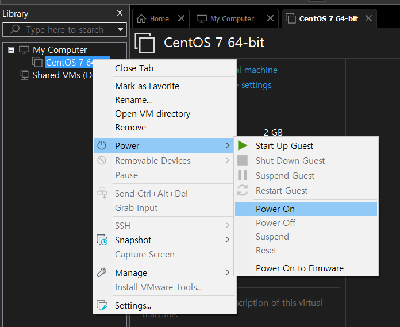Open Settings... from context menu
This screenshot has height=327, width=400.
click(x=164, y=305)
